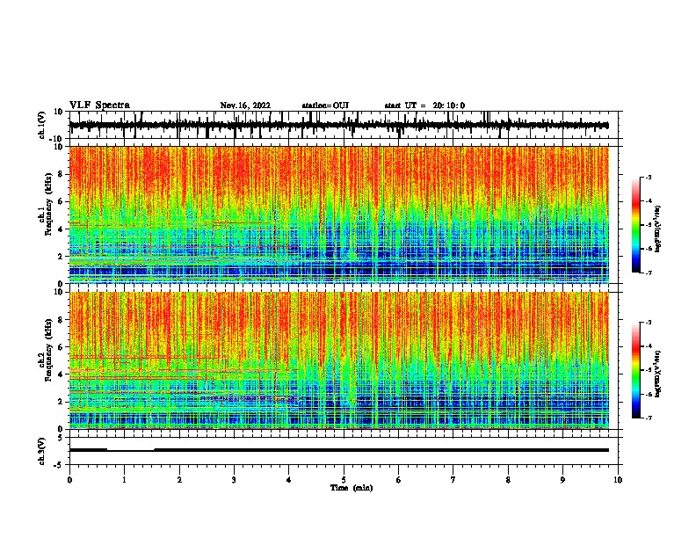Click the "ch.3(V)" axis label
The width and height of the screenshot is (696, 538).
[42, 451]
